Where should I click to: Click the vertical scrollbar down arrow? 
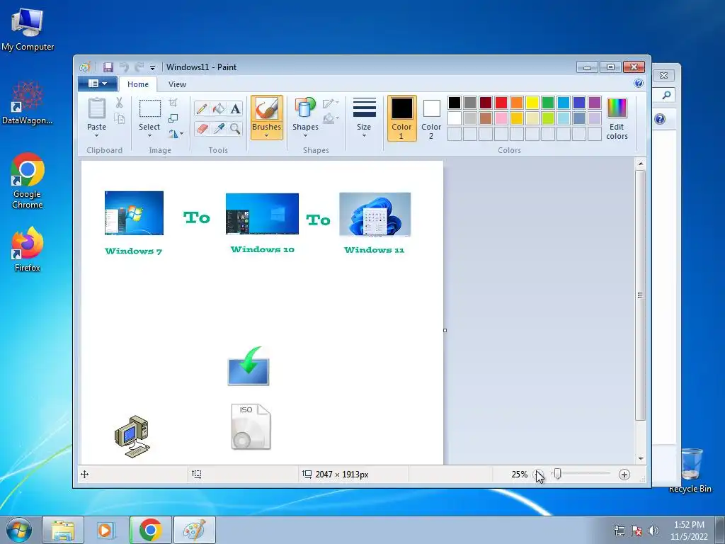click(640, 458)
